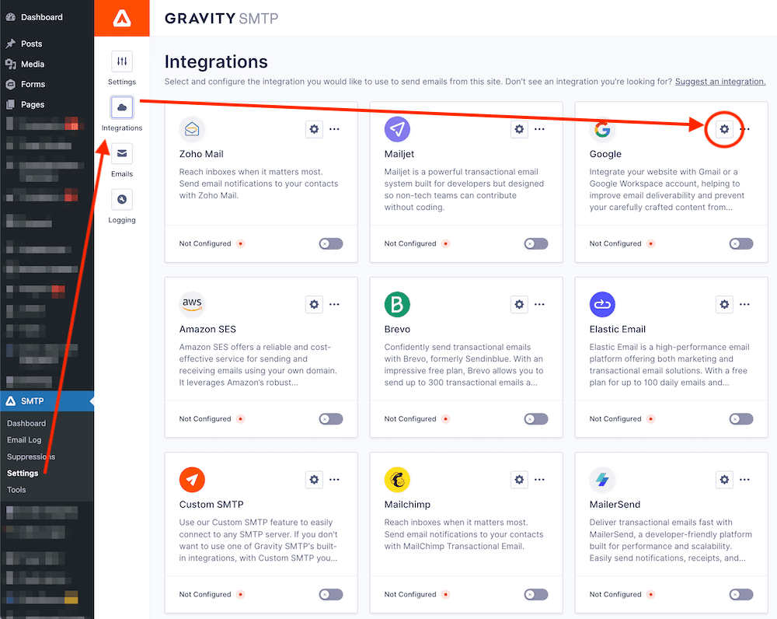
Task: Click the Custom SMTP gear icon
Action: click(x=314, y=480)
